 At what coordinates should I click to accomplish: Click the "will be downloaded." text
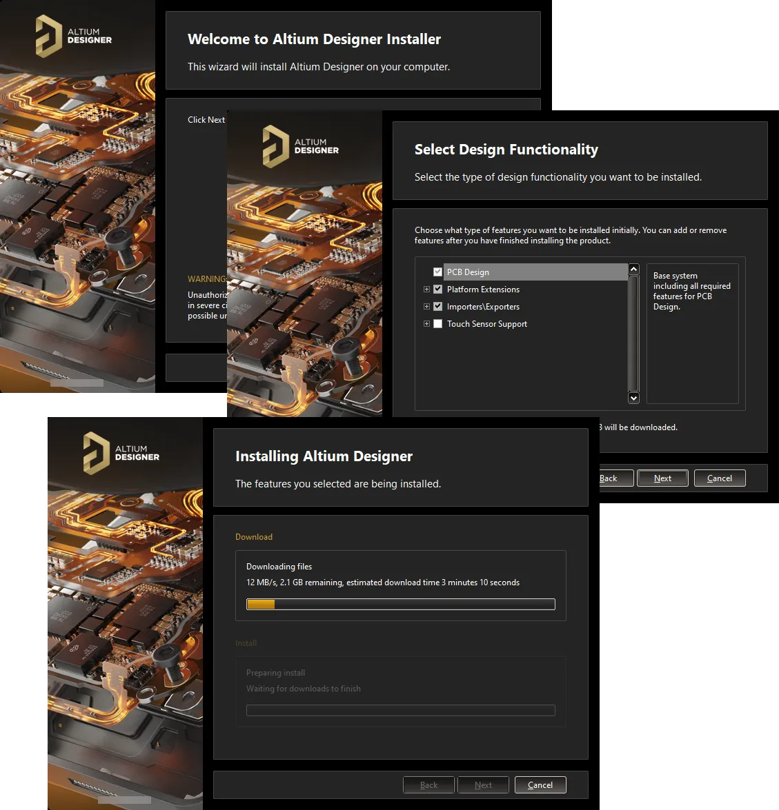click(x=641, y=427)
